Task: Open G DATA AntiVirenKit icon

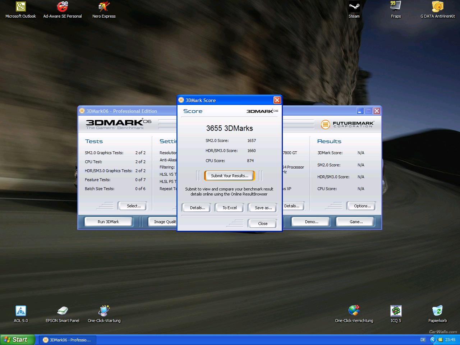Action: (437, 10)
